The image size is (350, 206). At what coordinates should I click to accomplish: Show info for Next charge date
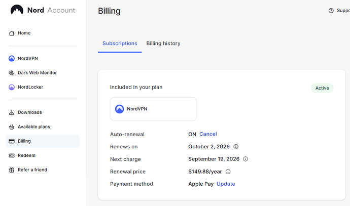pos(246,159)
